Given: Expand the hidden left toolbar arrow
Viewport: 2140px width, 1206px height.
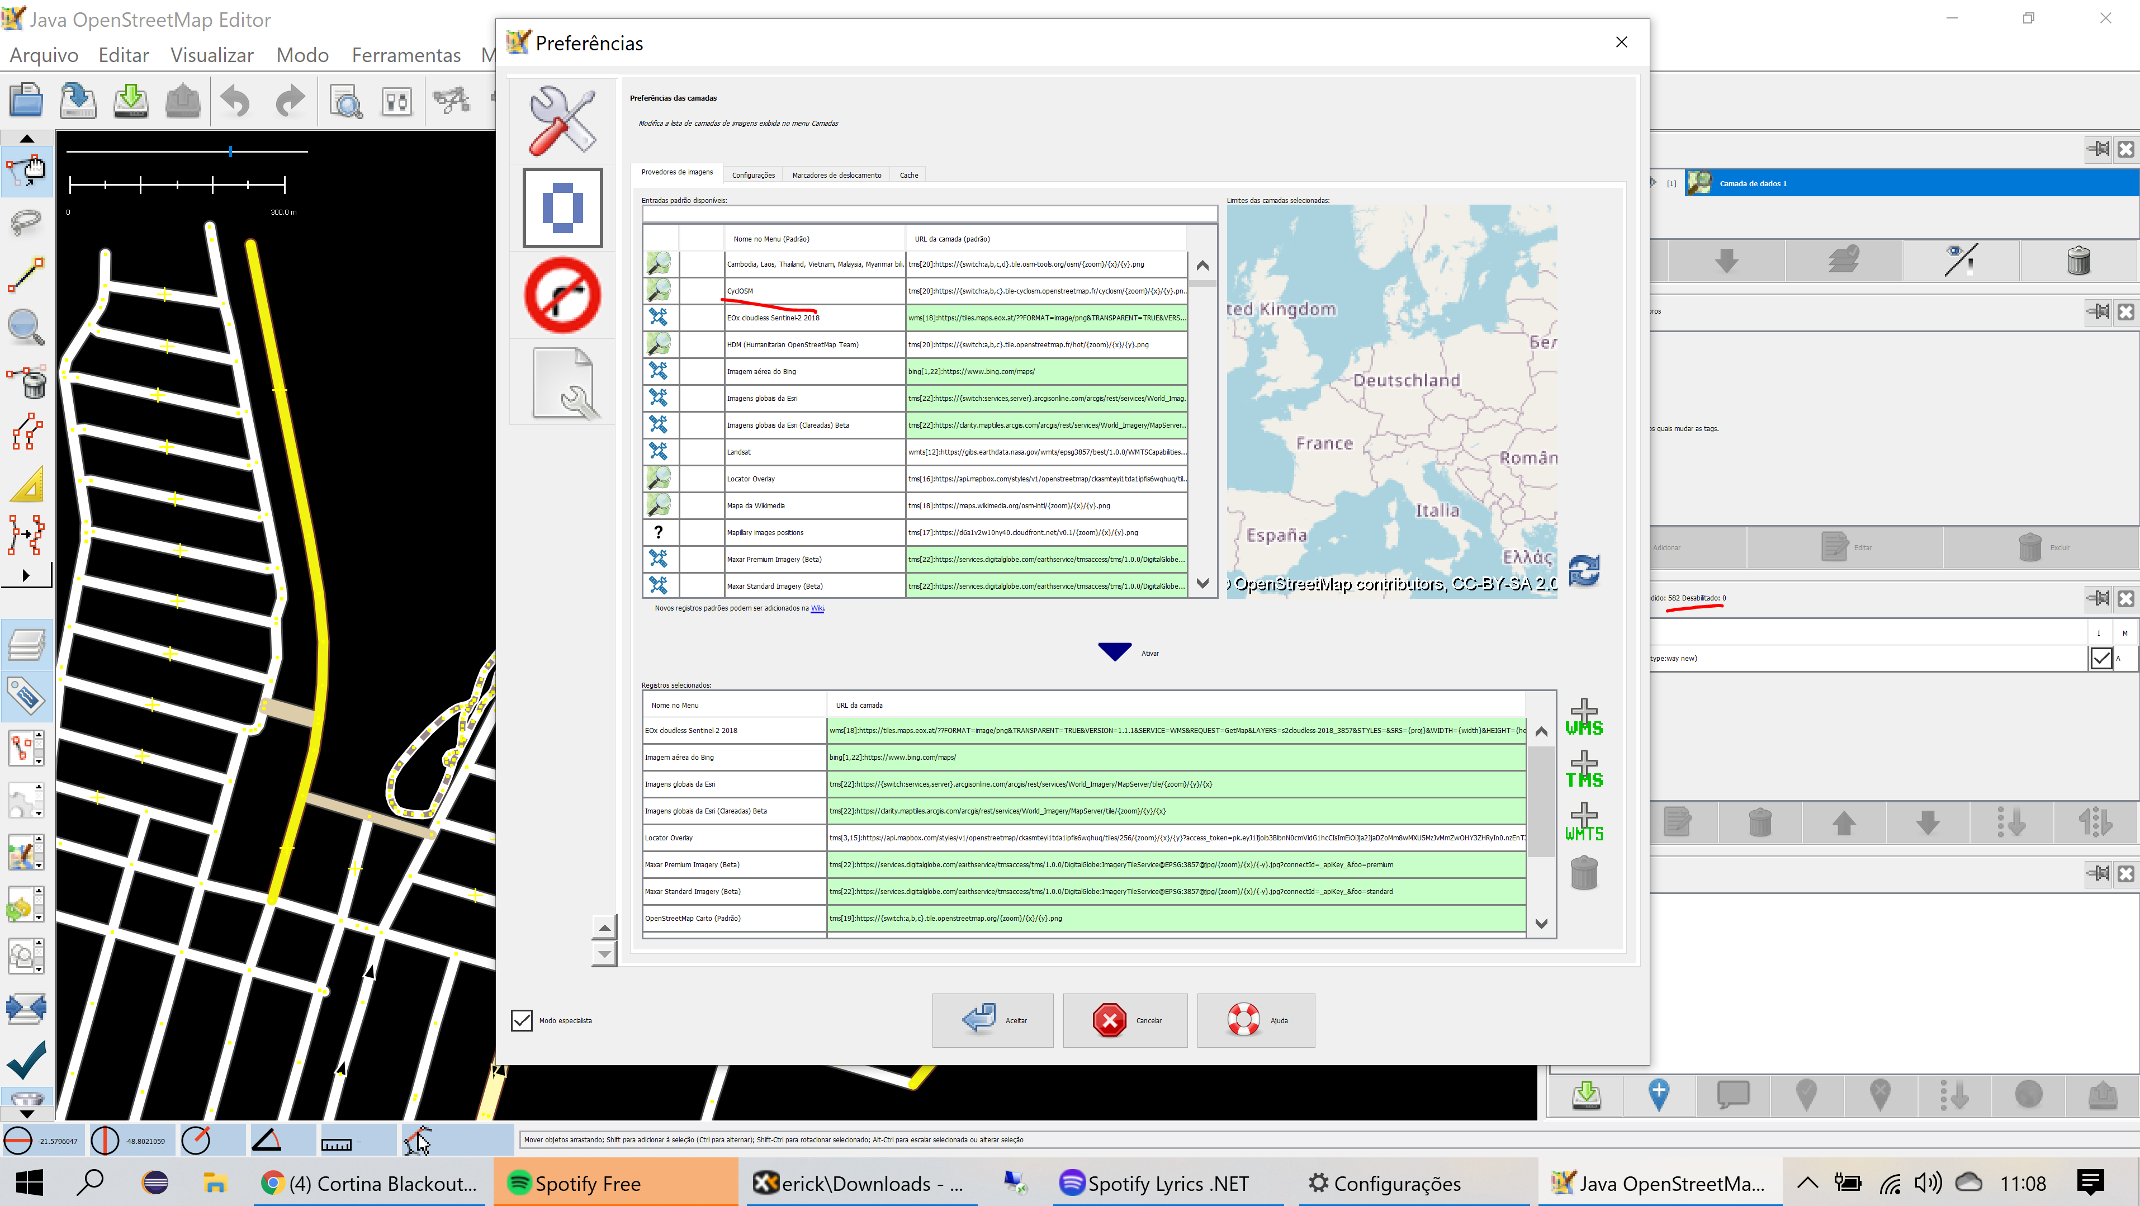Looking at the screenshot, I should point(26,575).
